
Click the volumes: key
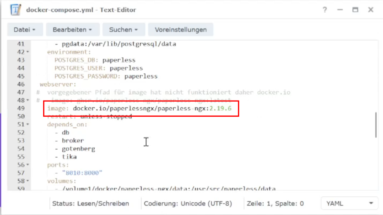[x=62, y=181]
